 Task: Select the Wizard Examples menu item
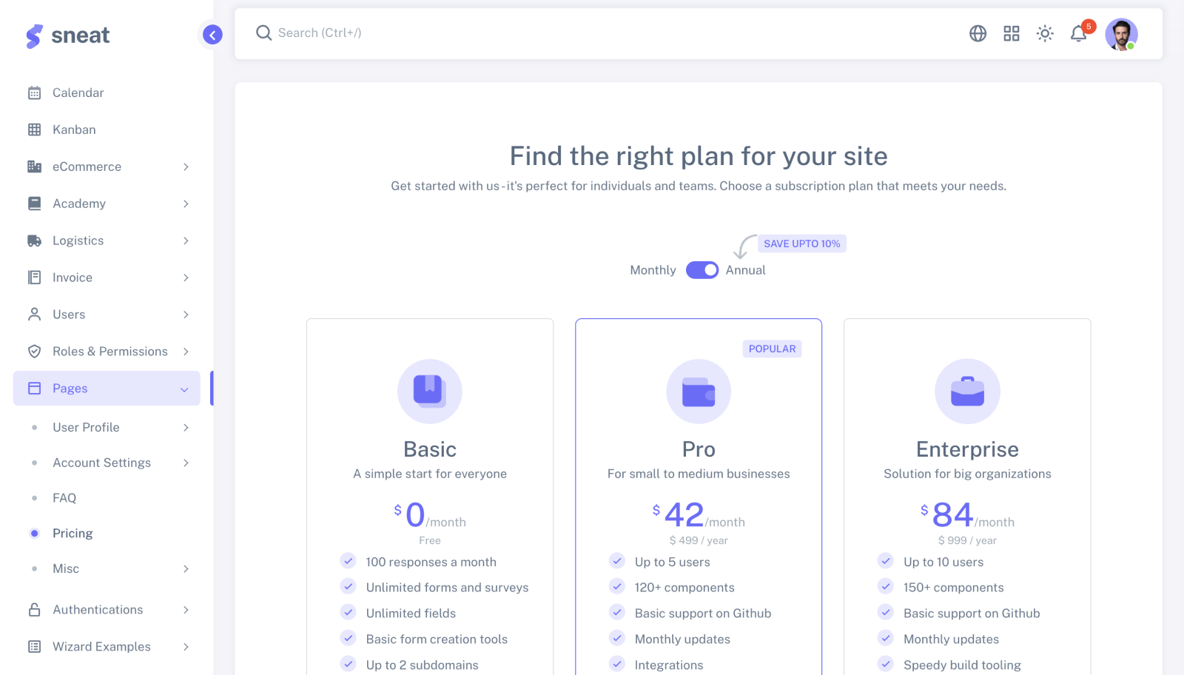pos(101,646)
